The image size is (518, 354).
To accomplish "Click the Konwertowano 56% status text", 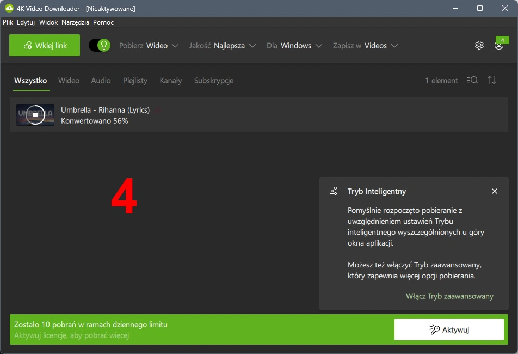I will pyautogui.click(x=95, y=121).
